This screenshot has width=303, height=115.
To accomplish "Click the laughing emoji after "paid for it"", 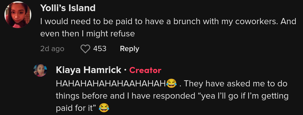I will [x=104, y=108].
